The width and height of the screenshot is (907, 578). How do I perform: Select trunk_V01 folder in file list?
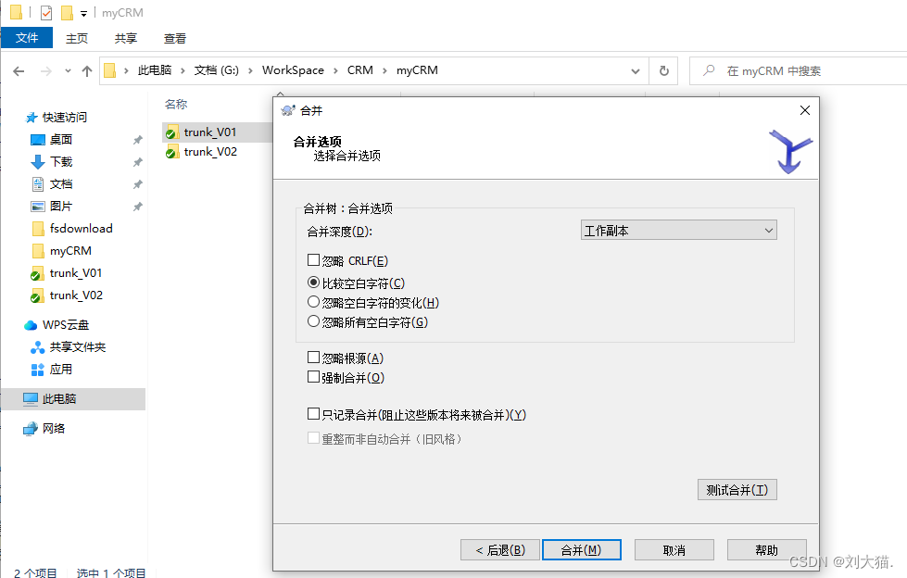pyautogui.click(x=209, y=132)
